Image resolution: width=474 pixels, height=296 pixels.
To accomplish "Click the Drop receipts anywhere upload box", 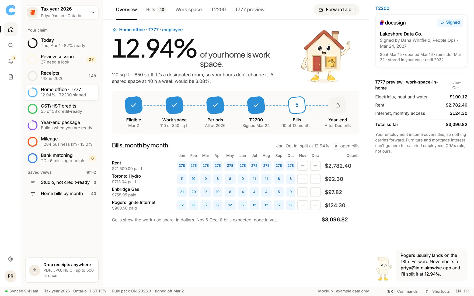I will [62, 270].
